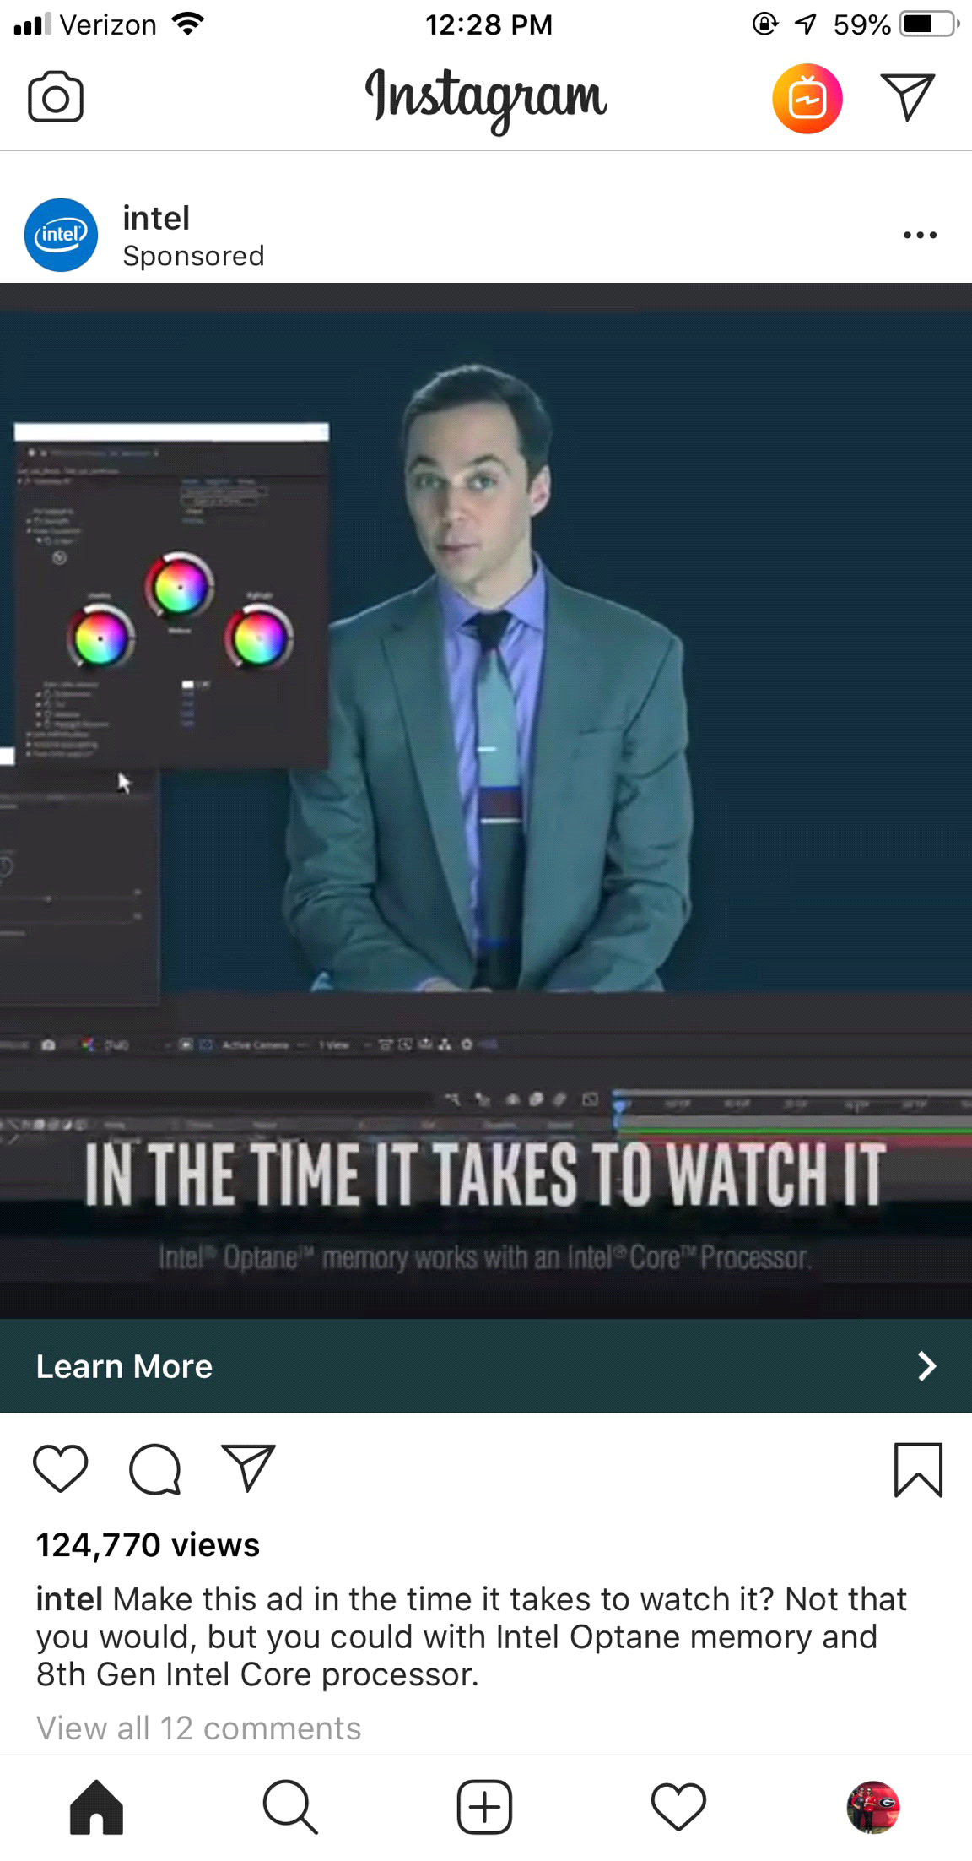
Task: Open the Search tab
Action: (x=290, y=1807)
